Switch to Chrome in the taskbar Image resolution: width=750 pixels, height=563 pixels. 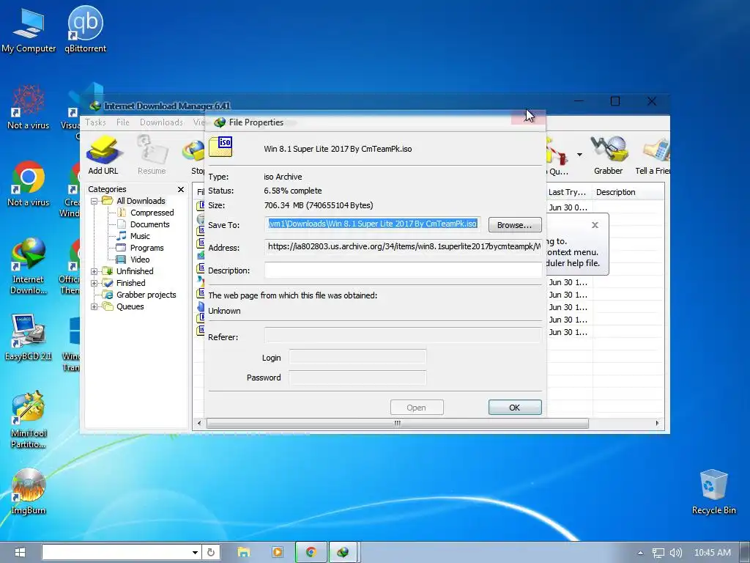tap(311, 553)
